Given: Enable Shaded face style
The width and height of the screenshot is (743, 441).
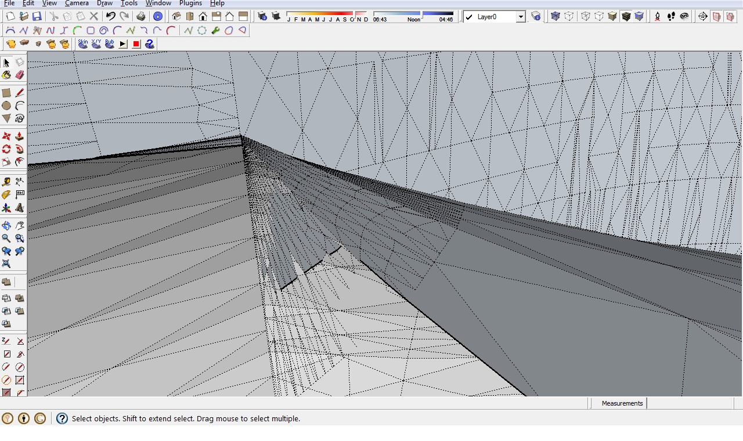Looking at the screenshot, I should coord(612,16).
